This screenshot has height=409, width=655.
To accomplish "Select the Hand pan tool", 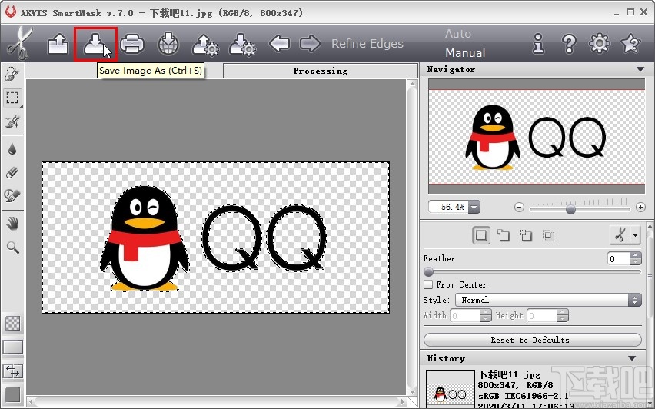I will 12,224.
